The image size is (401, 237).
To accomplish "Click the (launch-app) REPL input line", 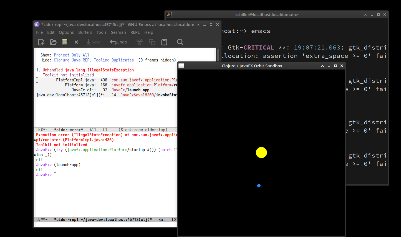I will tap(67, 165).
